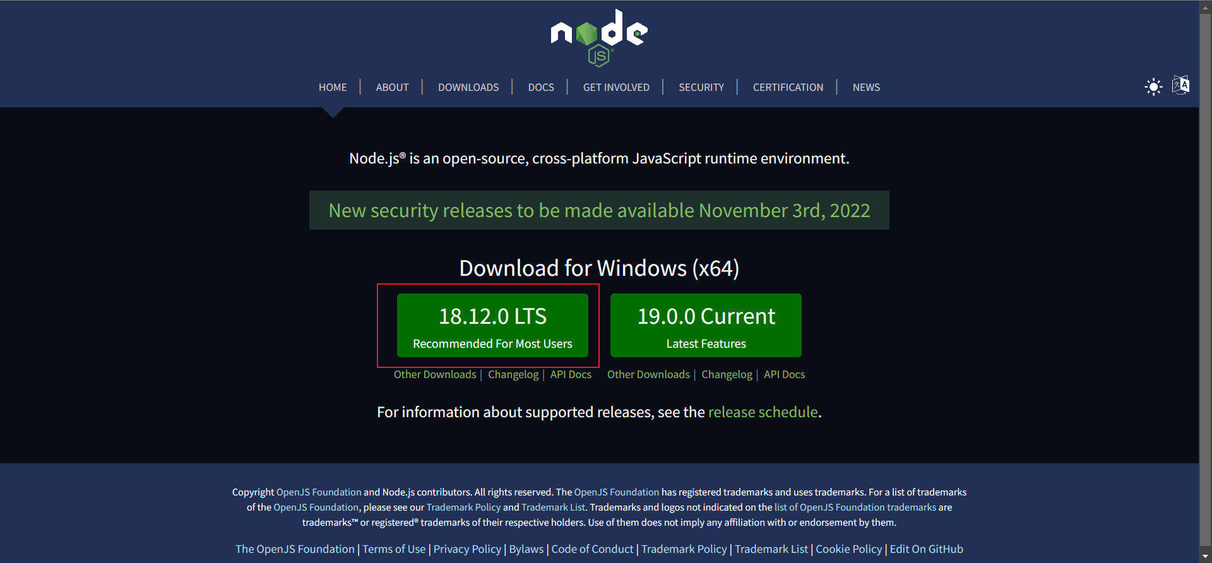The height and width of the screenshot is (563, 1212).
Task: Open the SECURITY nav item
Action: (701, 87)
